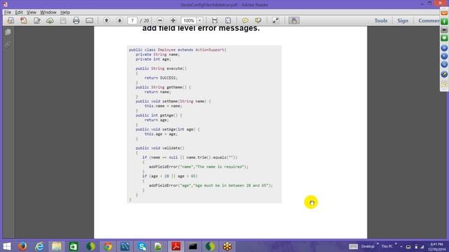This screenshot has height=252, width=449.
Task: Click the cloud save icon
Action: pyautogui.click(x=50, y=20)
